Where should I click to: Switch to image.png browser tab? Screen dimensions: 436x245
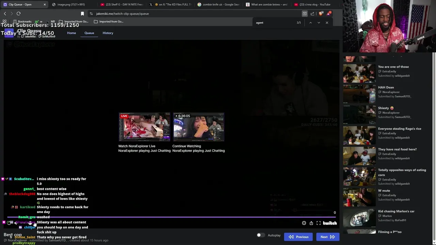click(71, 4)
